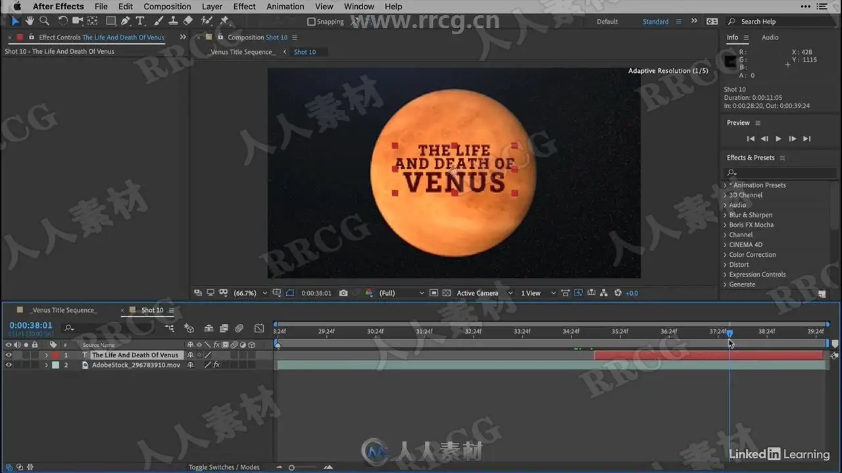842x473 pixels.
Task: Hide The Life And Death Of Venus layer
Action: pos(9,355)
